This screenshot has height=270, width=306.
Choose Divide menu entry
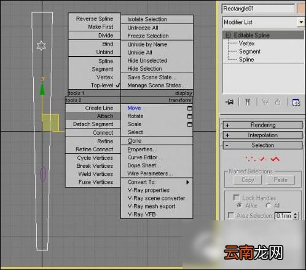point(95,36)
